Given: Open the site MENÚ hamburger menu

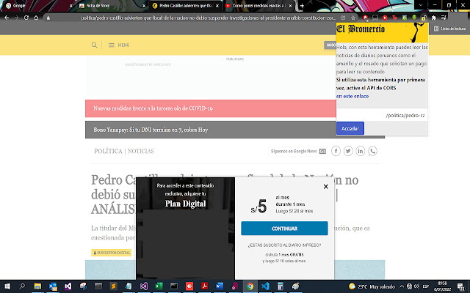Looking at the screenshot, I should coord(119,45).
